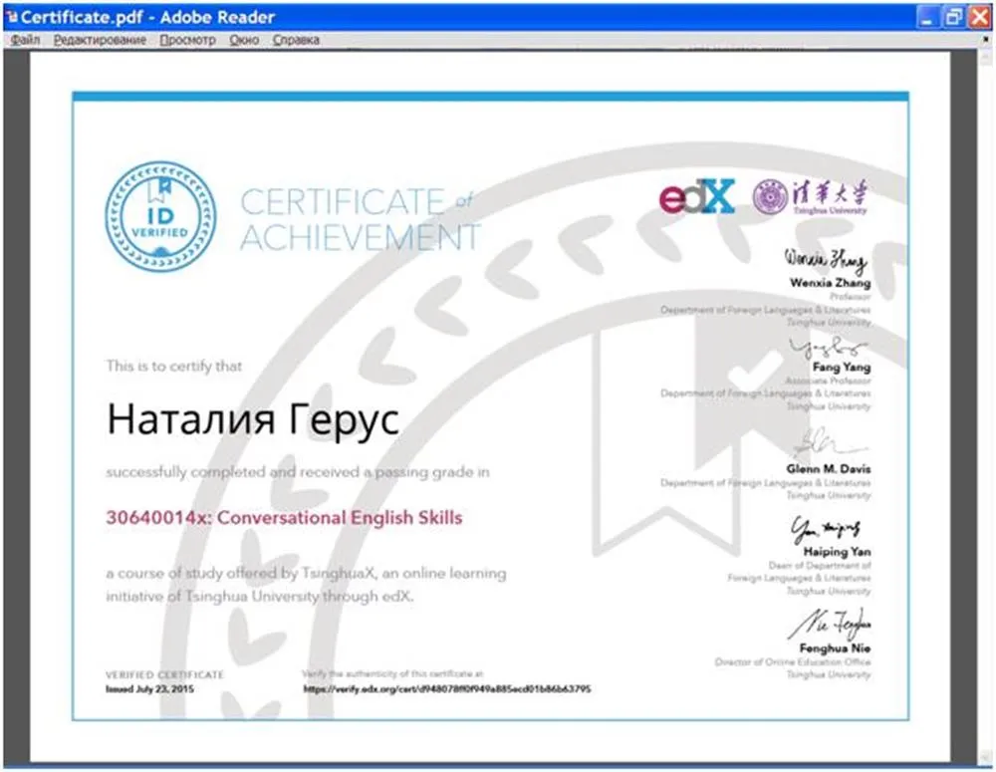Click 'Director of Online Education Office' title
The image size is (996, 772).
click(792, 662)
